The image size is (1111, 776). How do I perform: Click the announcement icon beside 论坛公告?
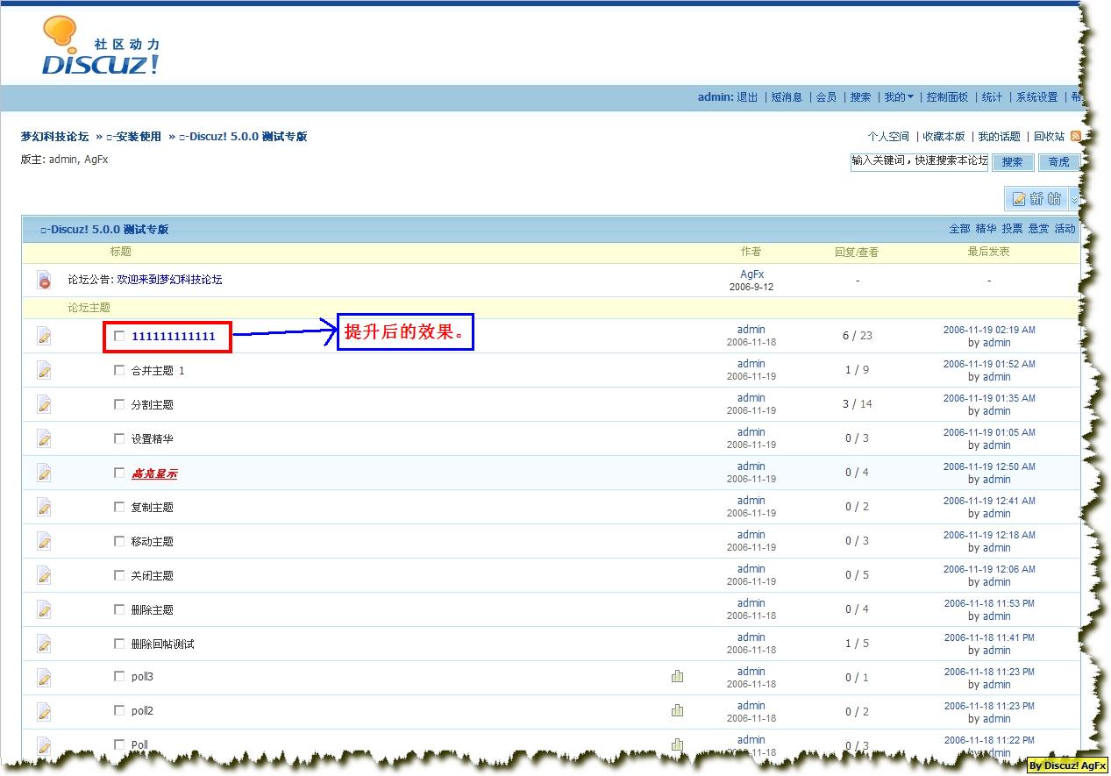[44, 281]
